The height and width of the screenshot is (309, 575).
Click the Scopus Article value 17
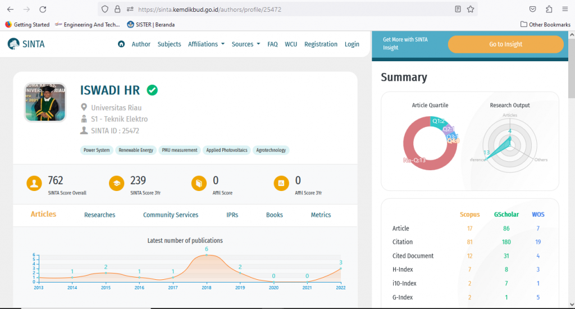[x=469, y=228]
